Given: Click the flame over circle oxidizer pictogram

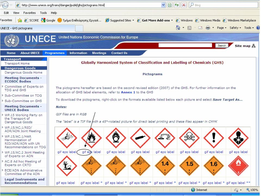Looking at the screenshot, I should (x=116, y=138).
